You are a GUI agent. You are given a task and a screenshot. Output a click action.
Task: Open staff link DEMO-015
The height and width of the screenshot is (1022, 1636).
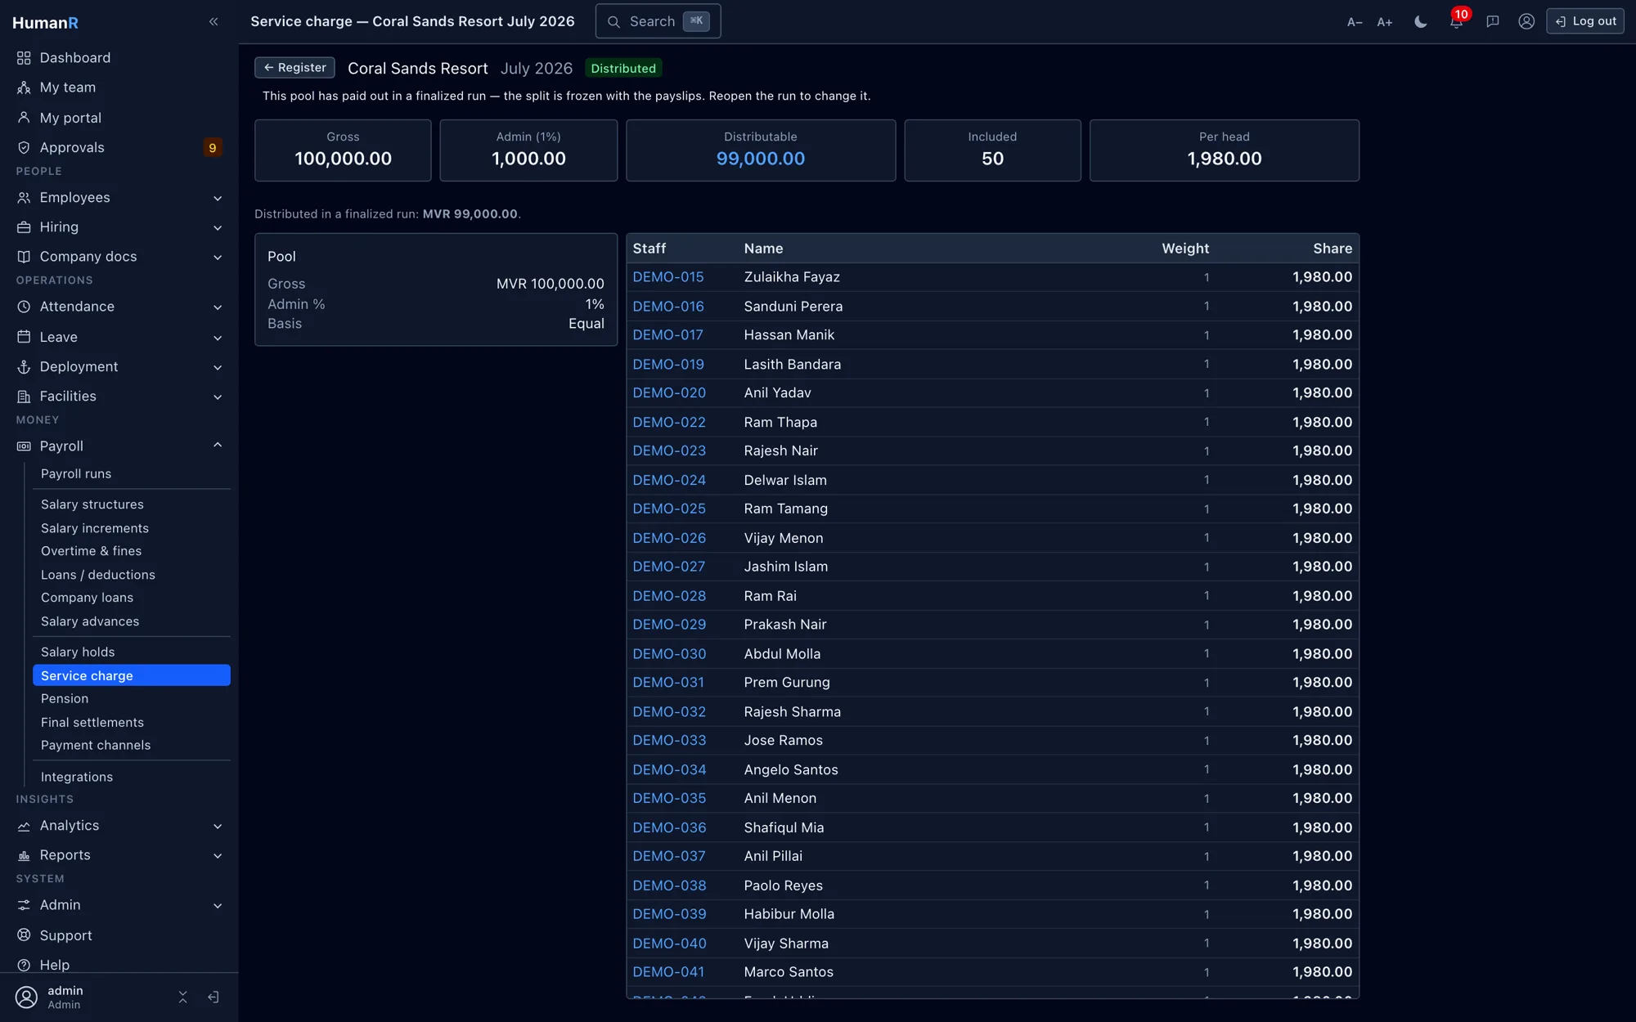667,277
